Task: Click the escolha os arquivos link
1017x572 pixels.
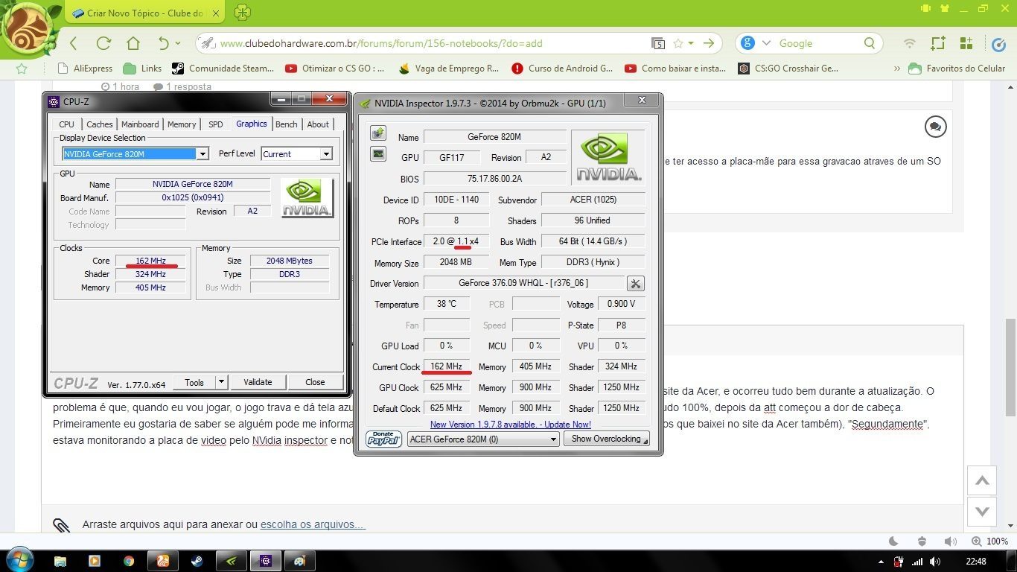Action: coord(313,524)
